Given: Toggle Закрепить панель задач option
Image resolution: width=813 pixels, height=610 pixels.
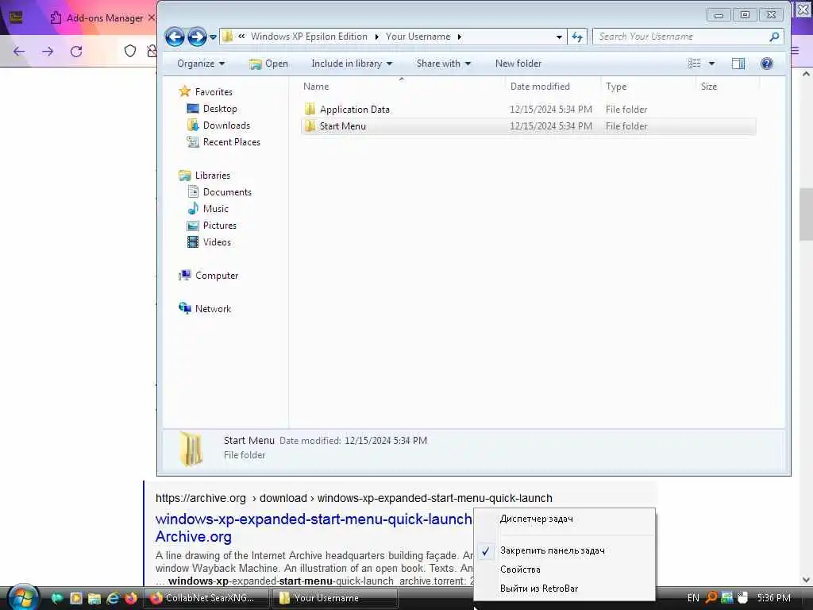Looking at the screenshot, I should 564,551.
